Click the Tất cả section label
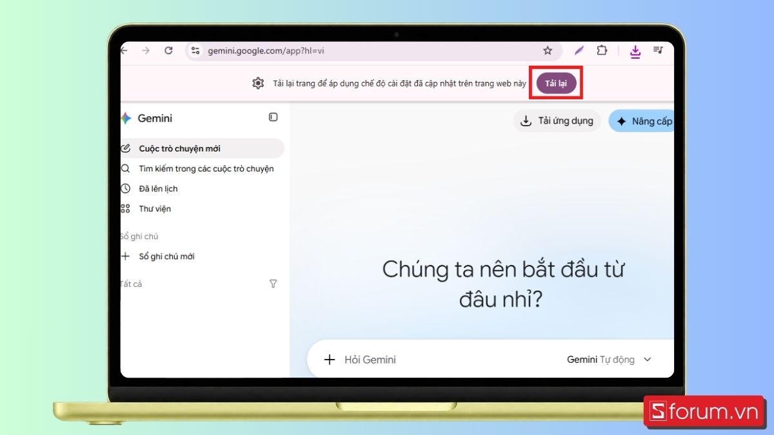This screenshot has width=774, height=435. [x=131, y=284]
